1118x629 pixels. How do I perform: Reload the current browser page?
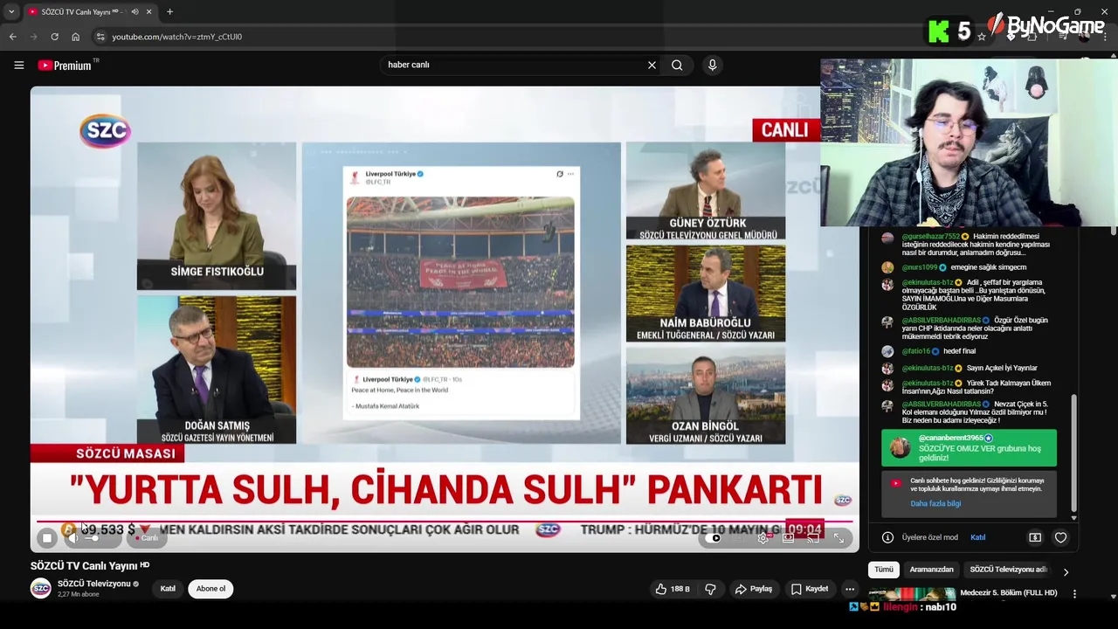54,37
